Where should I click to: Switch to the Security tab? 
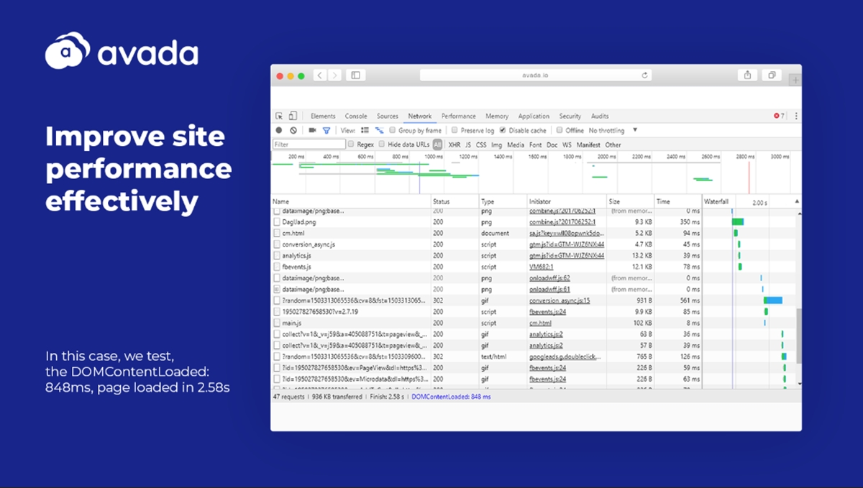click(x=570, y=116)
